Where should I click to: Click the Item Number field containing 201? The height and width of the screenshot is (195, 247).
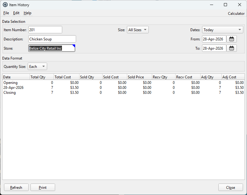point(45,30)
